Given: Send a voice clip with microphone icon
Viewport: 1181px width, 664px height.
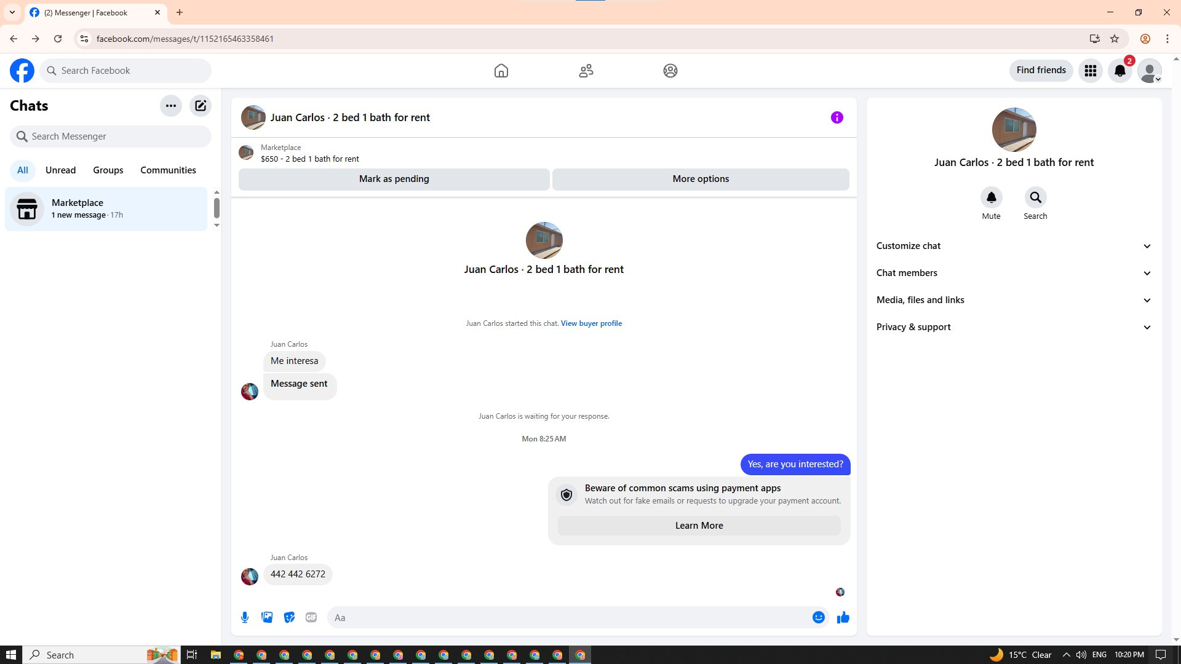Looking at the screenshot, I should pos(245,617).
